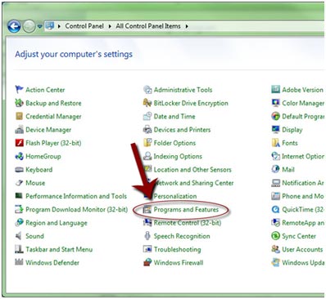The width and height of the screenshot is (326, 299).
Task: Click the Mouse icon
Action: click(x=19, y=183)
